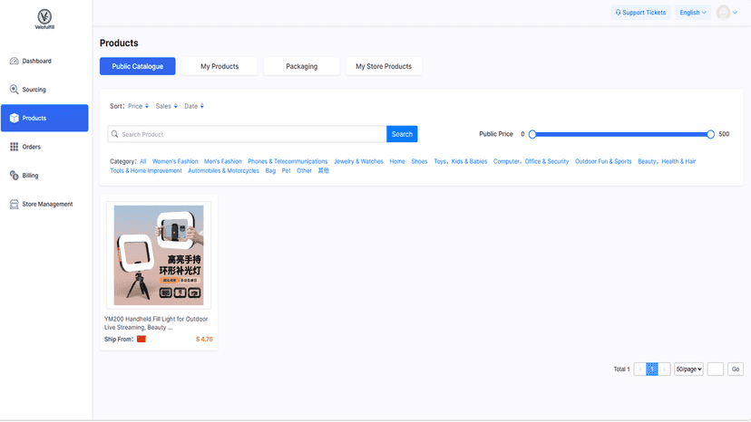
Task: Open the YM200 fill light product thumbnail
Action: [159, 255]
